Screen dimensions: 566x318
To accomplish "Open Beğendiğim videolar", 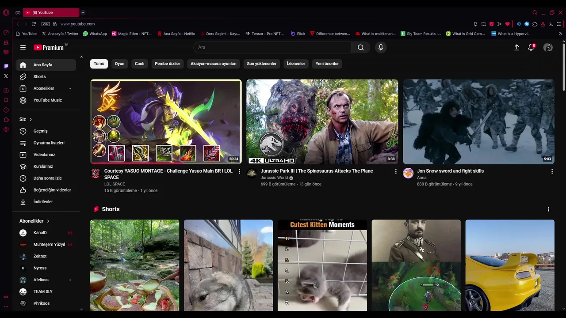I will click(x=46, y=190).
